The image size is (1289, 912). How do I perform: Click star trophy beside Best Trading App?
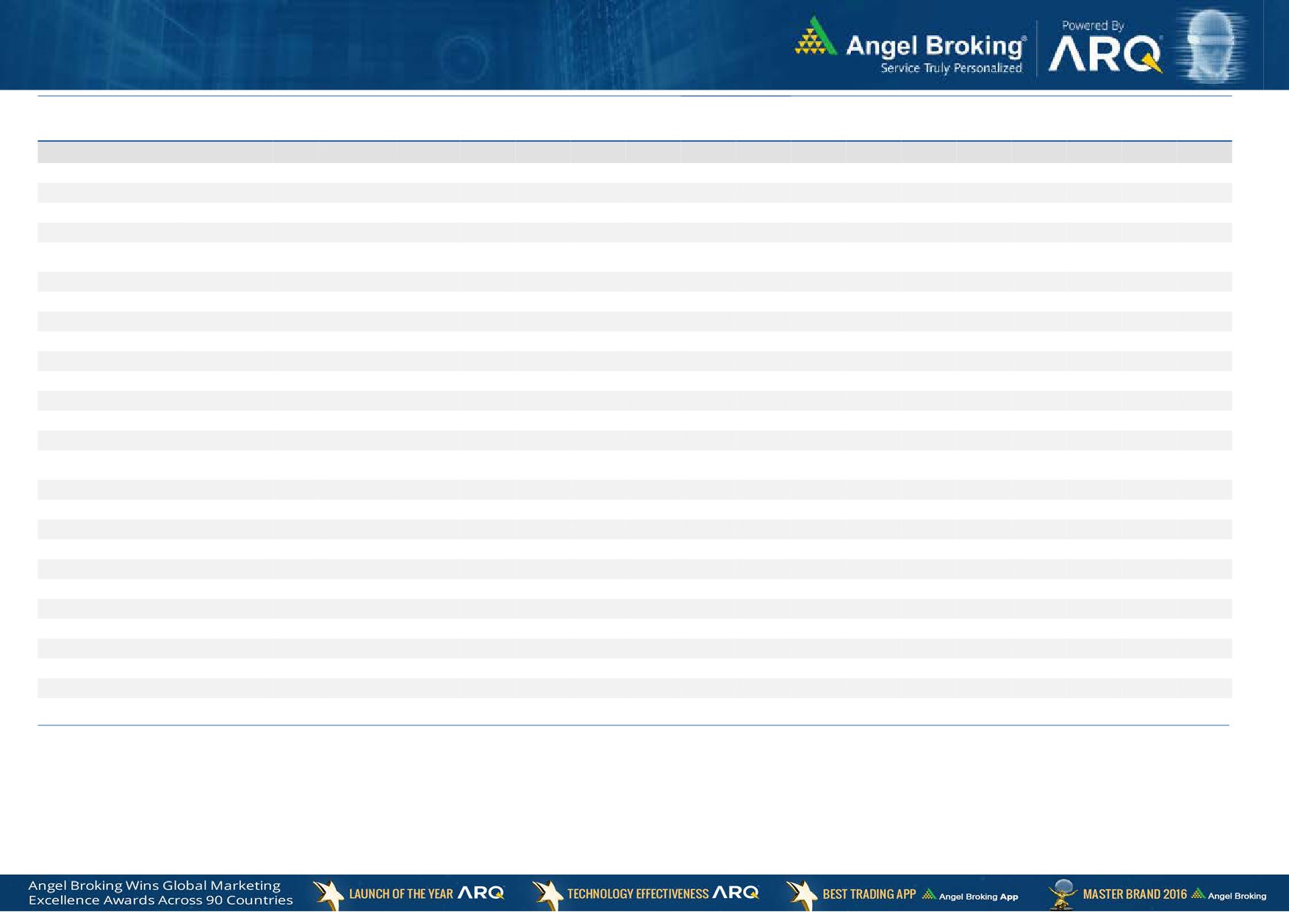[801, 894]
